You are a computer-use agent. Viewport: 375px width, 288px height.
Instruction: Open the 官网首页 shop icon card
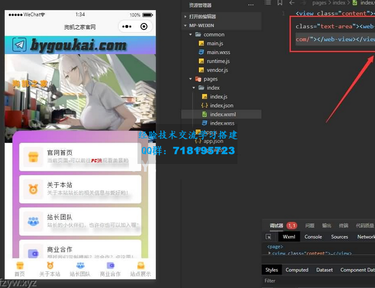[x=33, y=157]
